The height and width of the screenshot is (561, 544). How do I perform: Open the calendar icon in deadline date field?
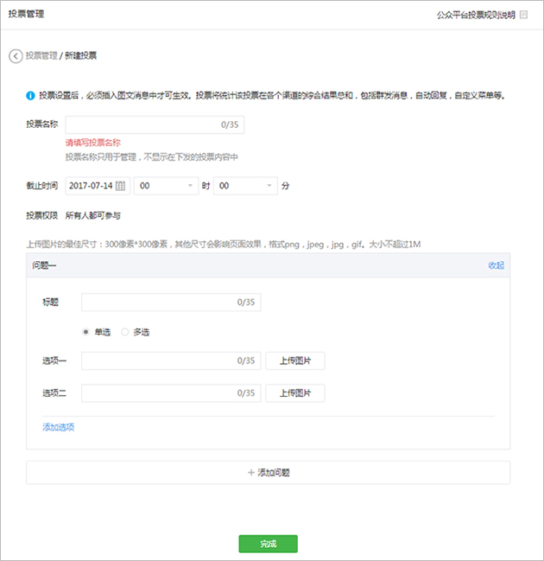[120, 186]
